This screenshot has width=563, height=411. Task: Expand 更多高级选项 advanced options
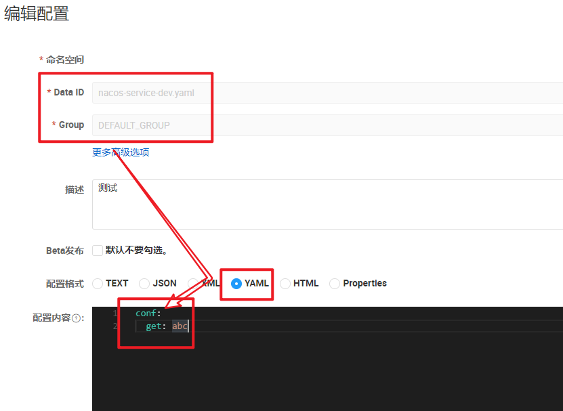(121, 152)
